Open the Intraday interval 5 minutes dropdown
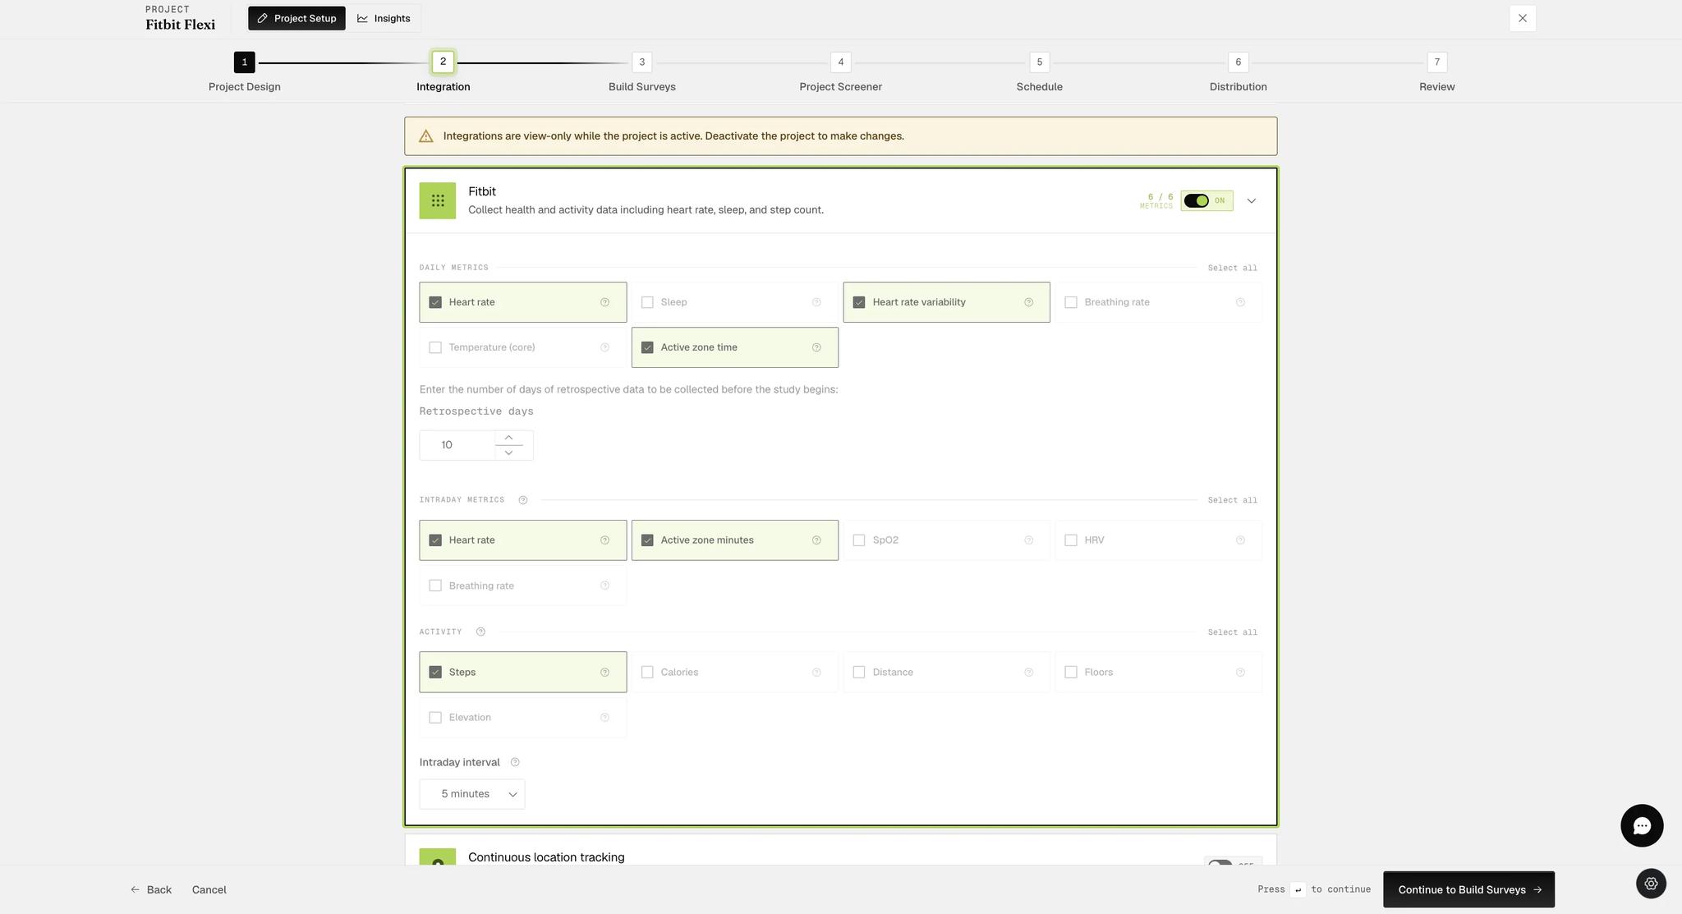This screenshot has height=914, width=1682. 472,794
